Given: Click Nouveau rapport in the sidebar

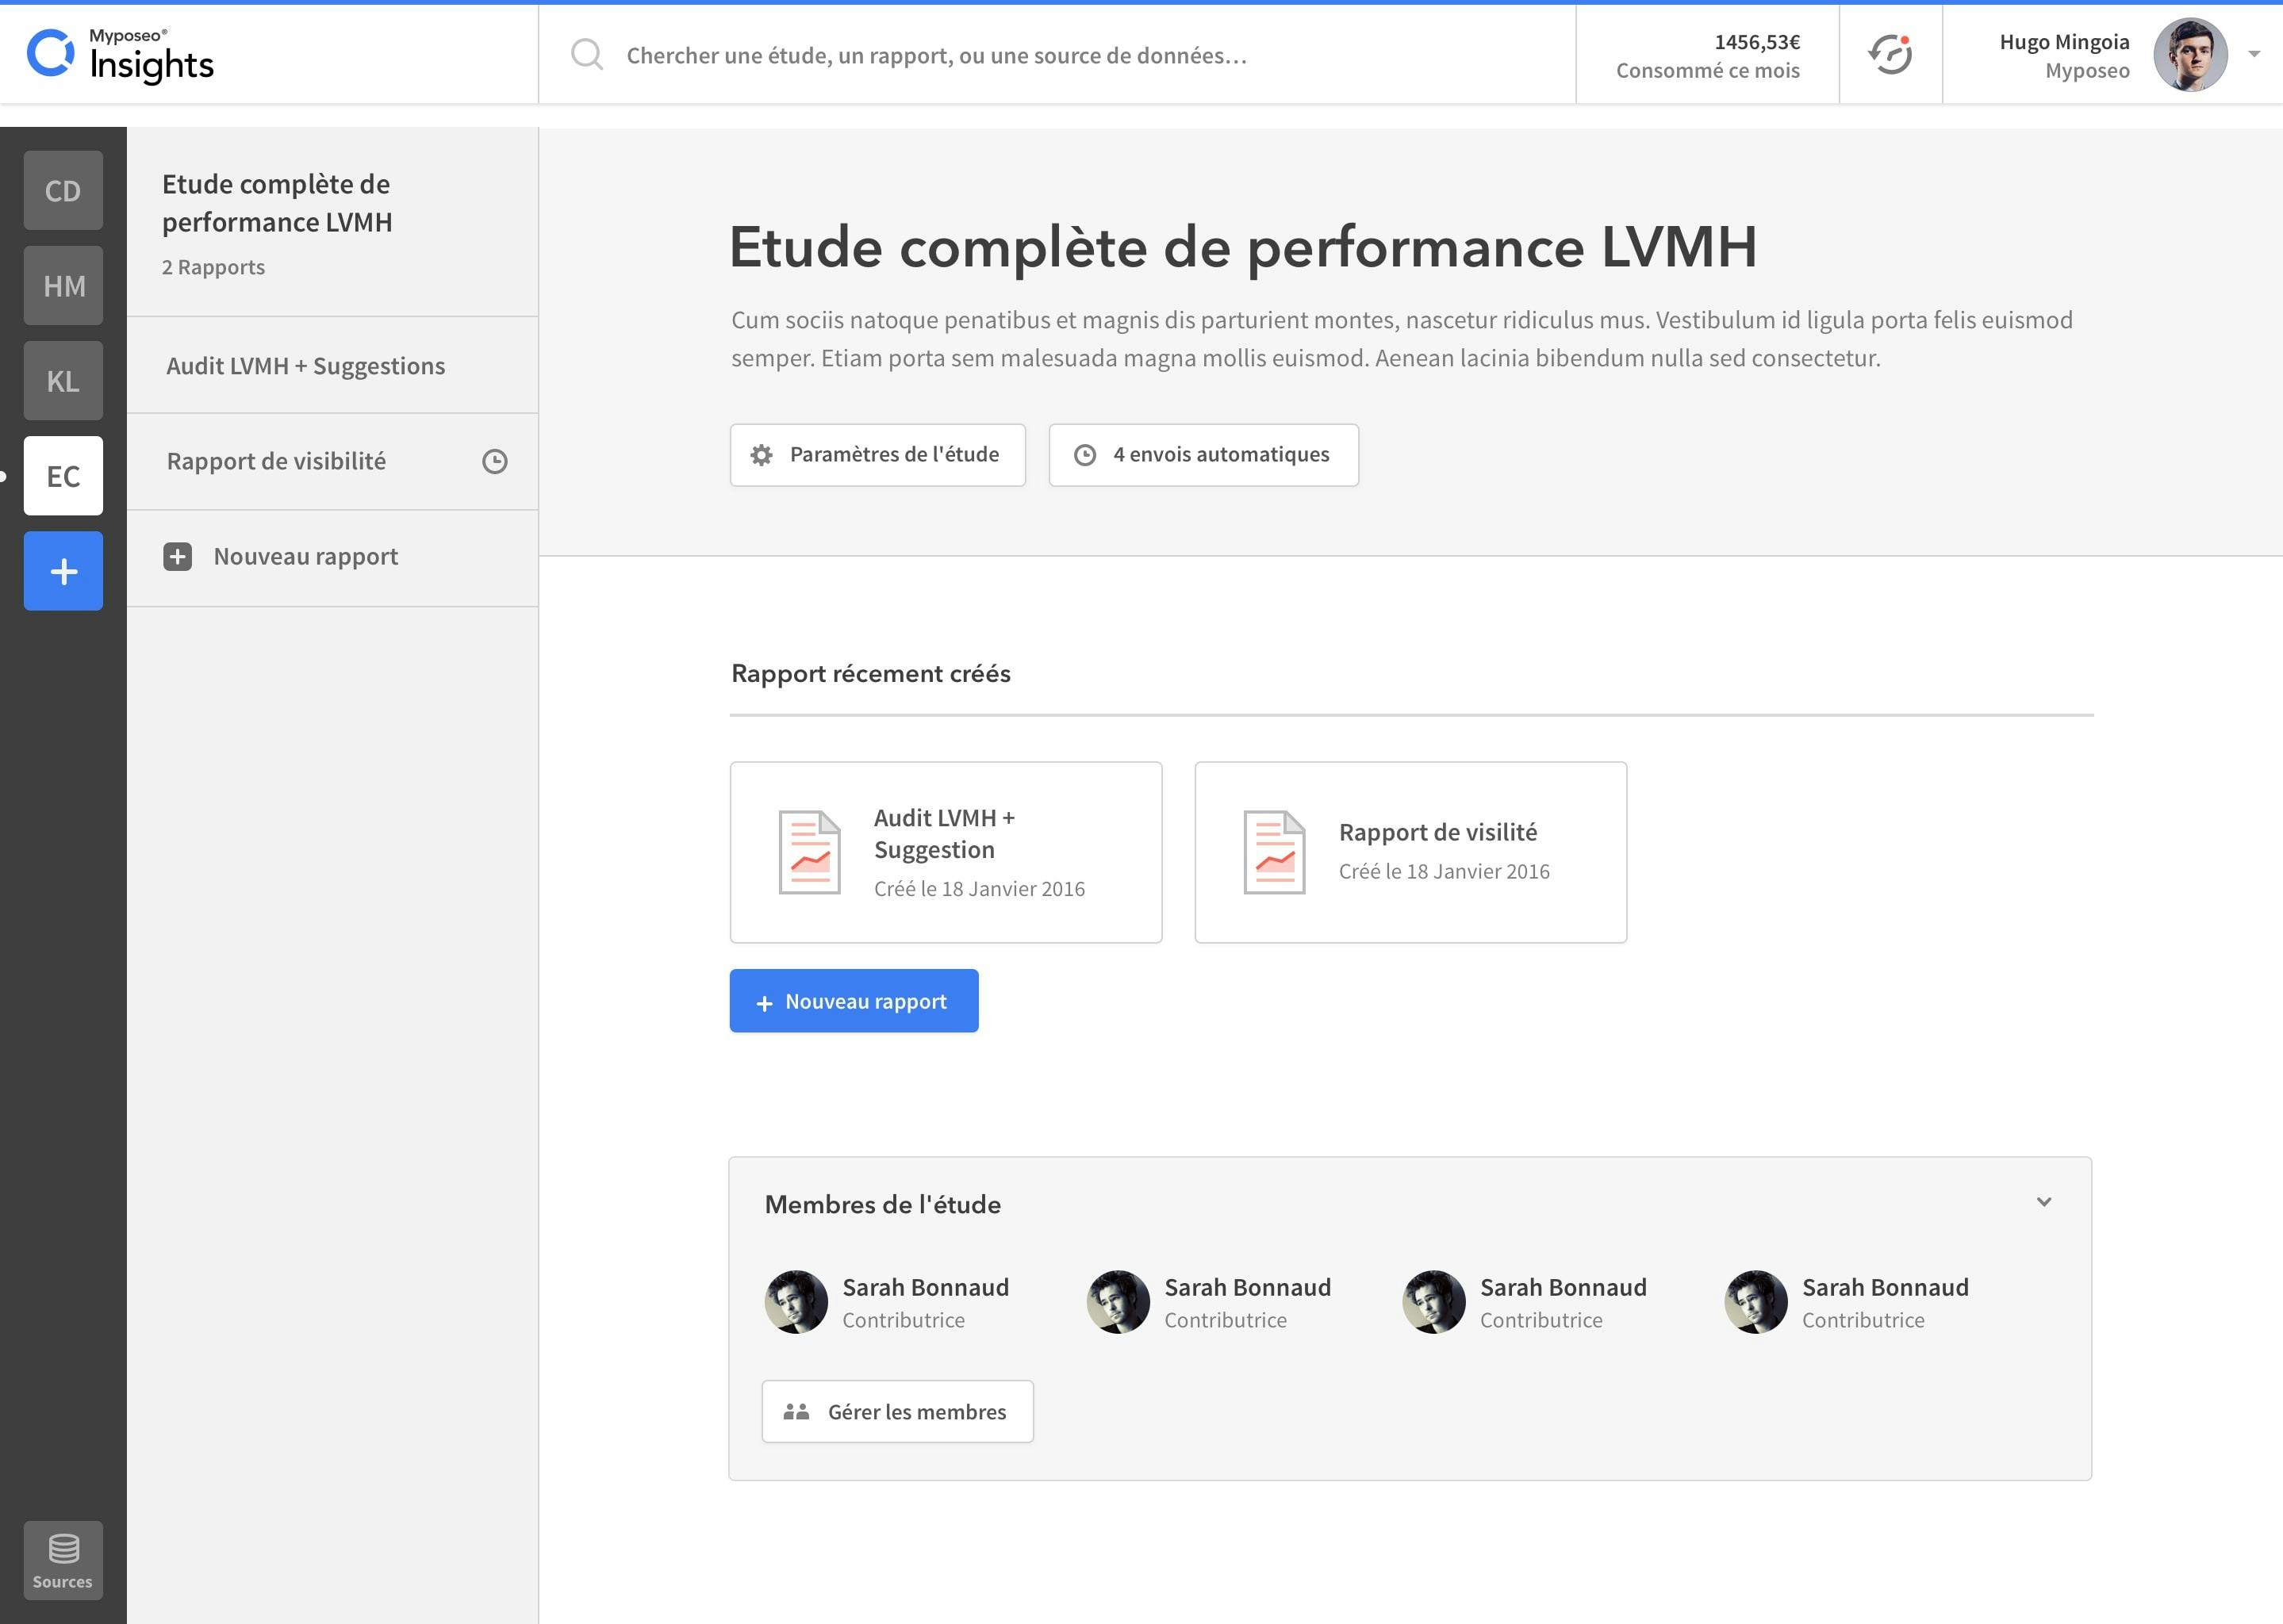Looking at the screenshot, I should tap(332, 557).
